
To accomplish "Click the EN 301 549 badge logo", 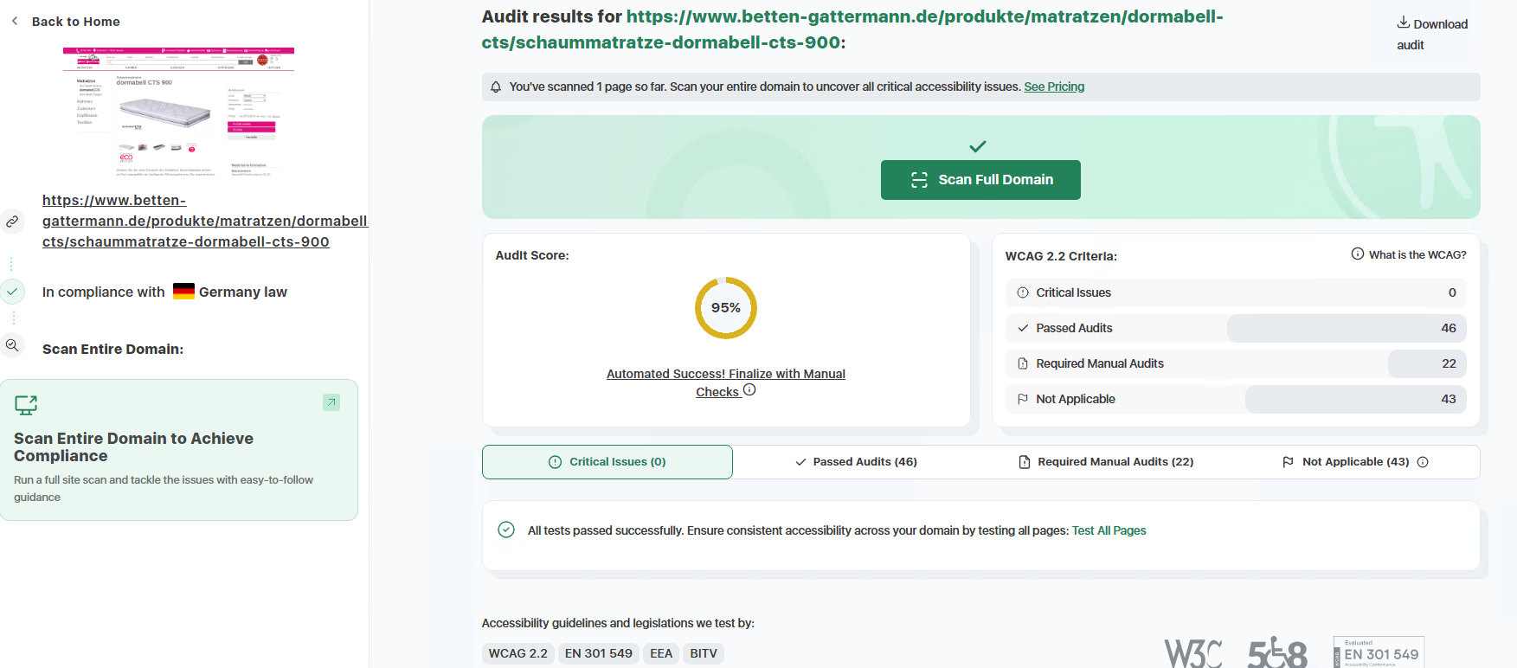I will tap(1379, 652).
